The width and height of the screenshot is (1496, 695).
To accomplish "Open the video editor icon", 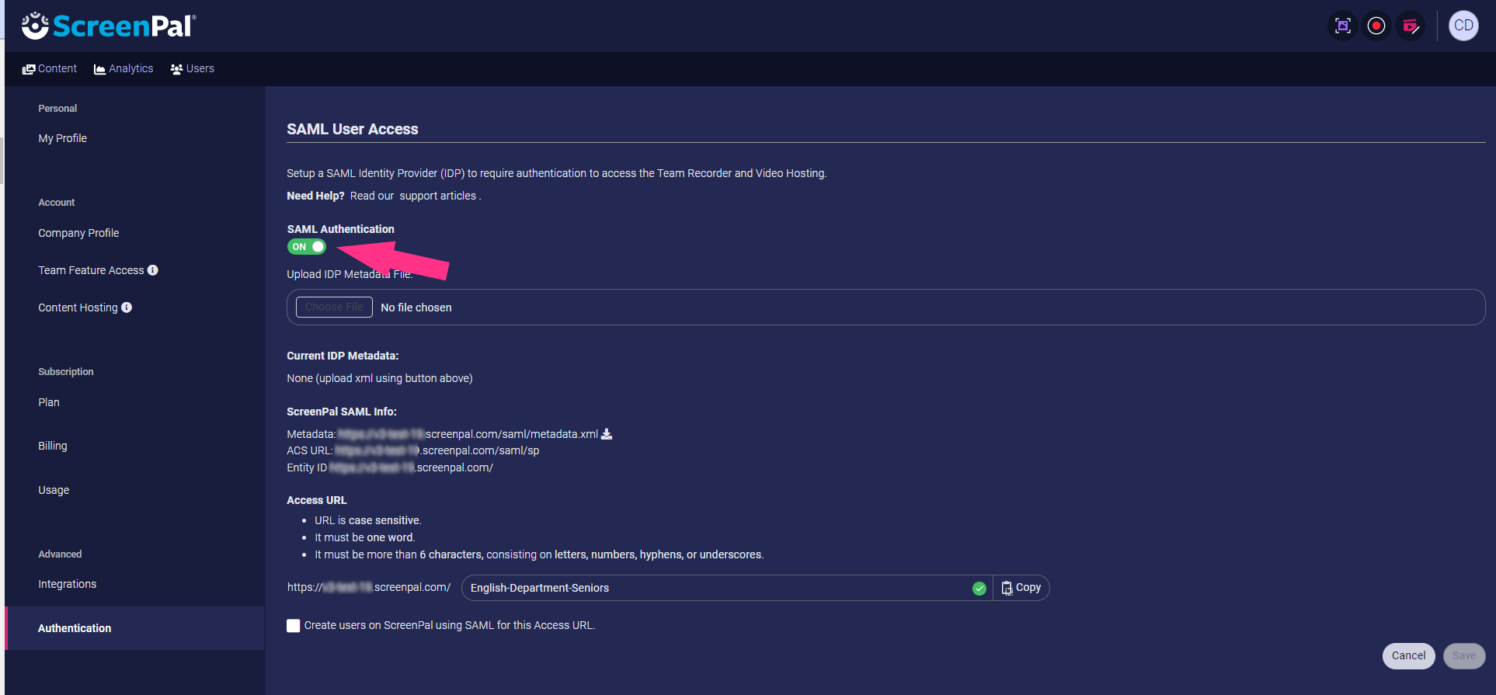I will 1411,26.
